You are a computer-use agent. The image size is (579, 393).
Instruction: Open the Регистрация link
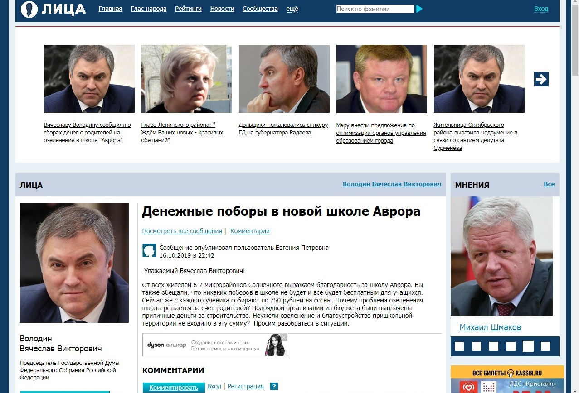[245, 386]
